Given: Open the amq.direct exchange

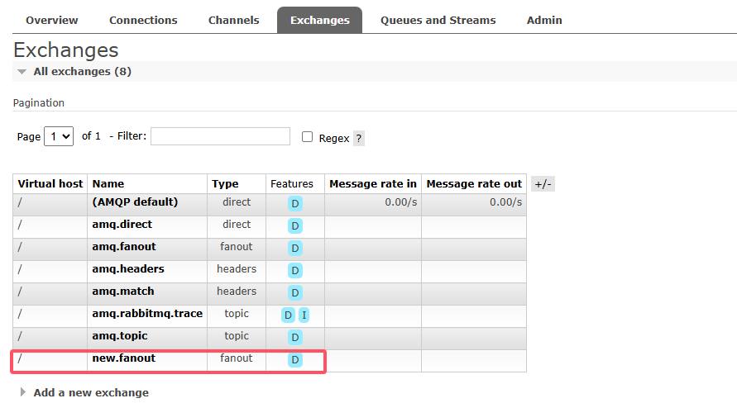Looking at the screenshot, I should pos(122,225).
